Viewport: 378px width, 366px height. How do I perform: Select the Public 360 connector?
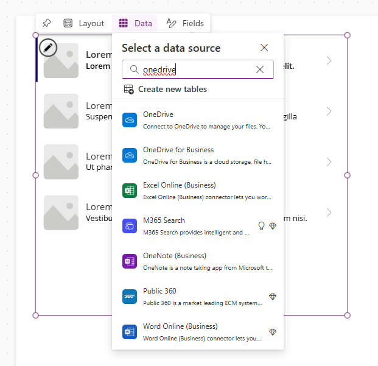[x=198, y=297]
